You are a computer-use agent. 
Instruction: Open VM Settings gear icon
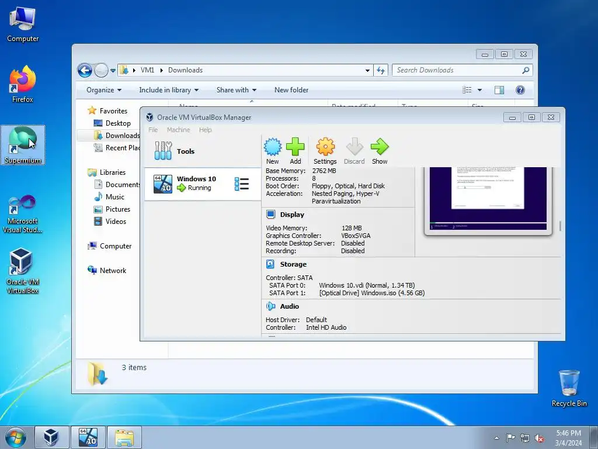coord(325,147)
